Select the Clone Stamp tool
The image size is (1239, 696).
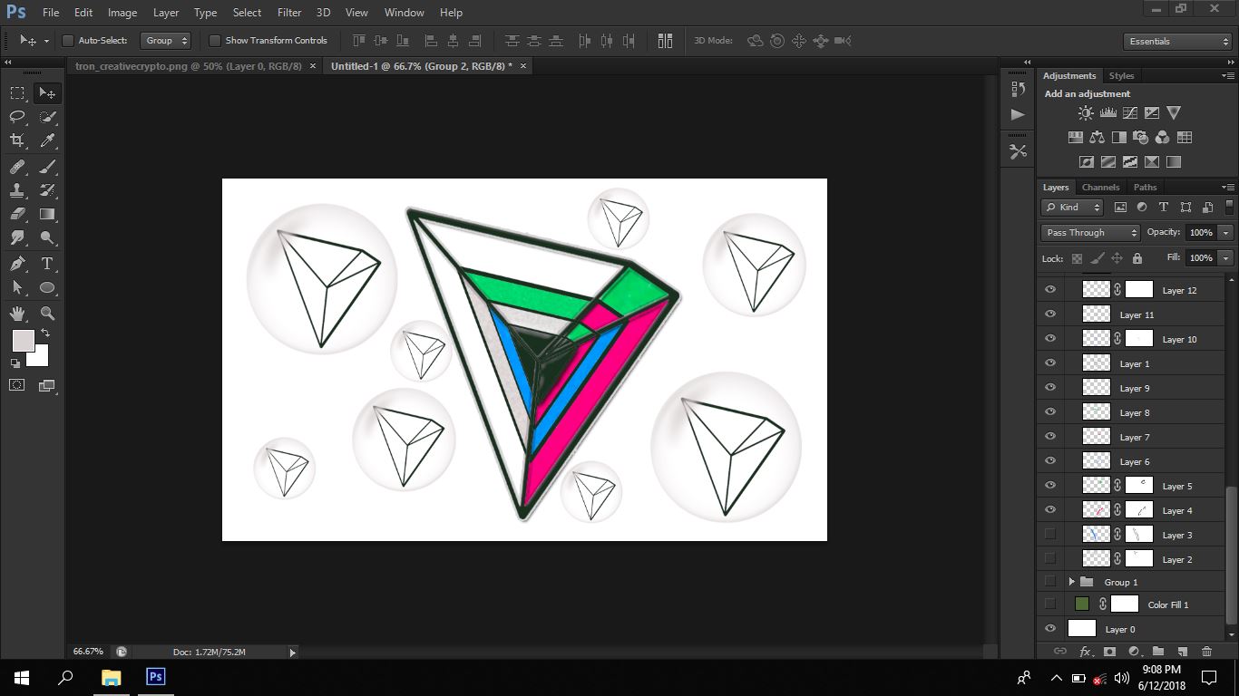[x=17, y=190]
